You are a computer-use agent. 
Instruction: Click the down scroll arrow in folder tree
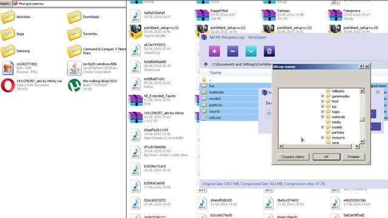click(362, 142)
